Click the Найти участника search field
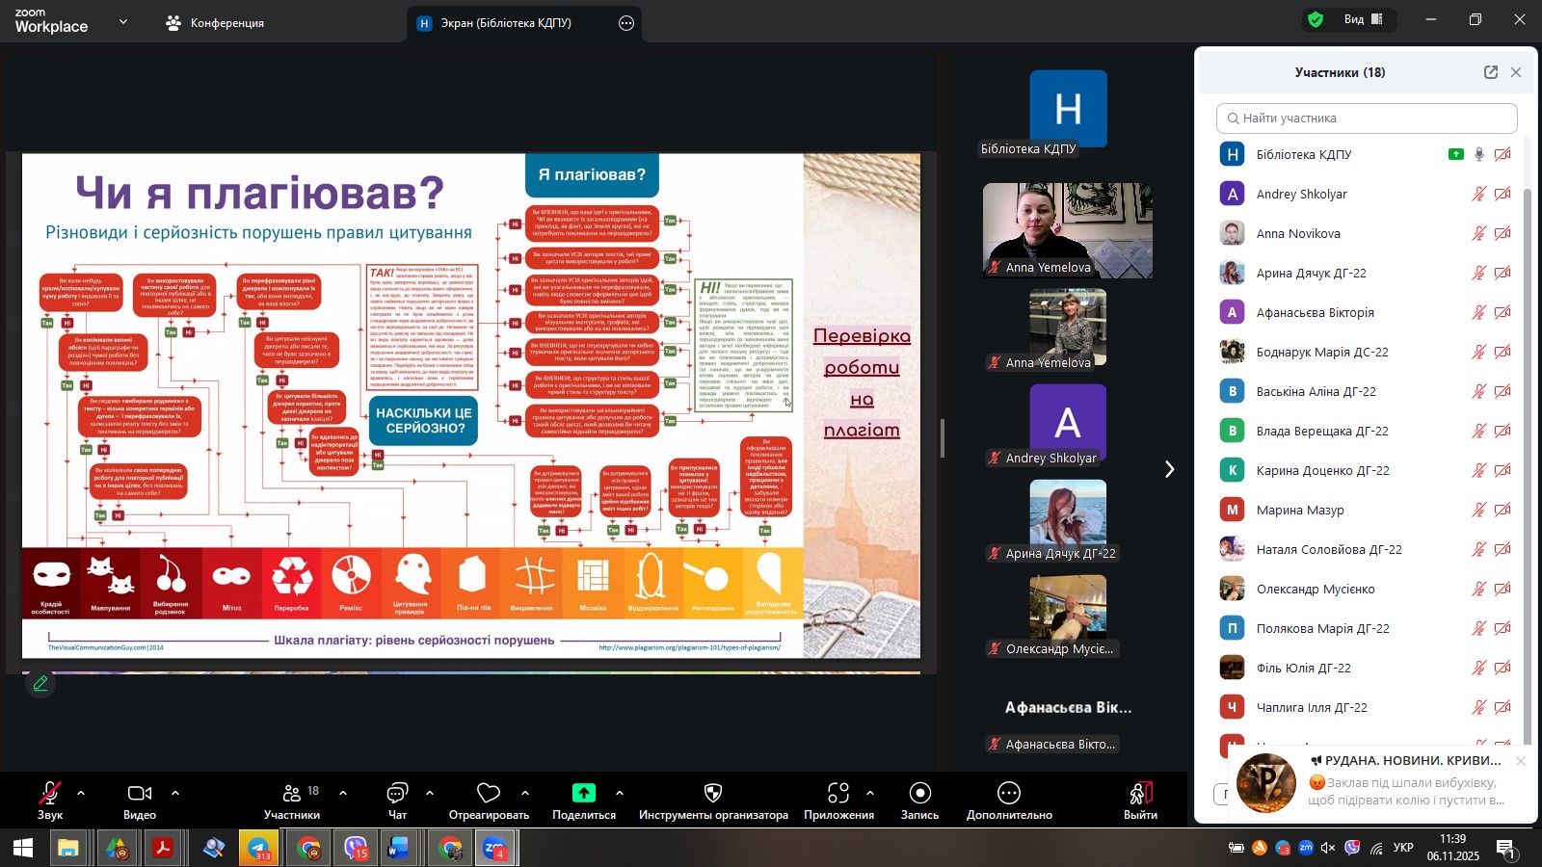1542x867 pixels. pyautogui.click(x=1367, y=118)
